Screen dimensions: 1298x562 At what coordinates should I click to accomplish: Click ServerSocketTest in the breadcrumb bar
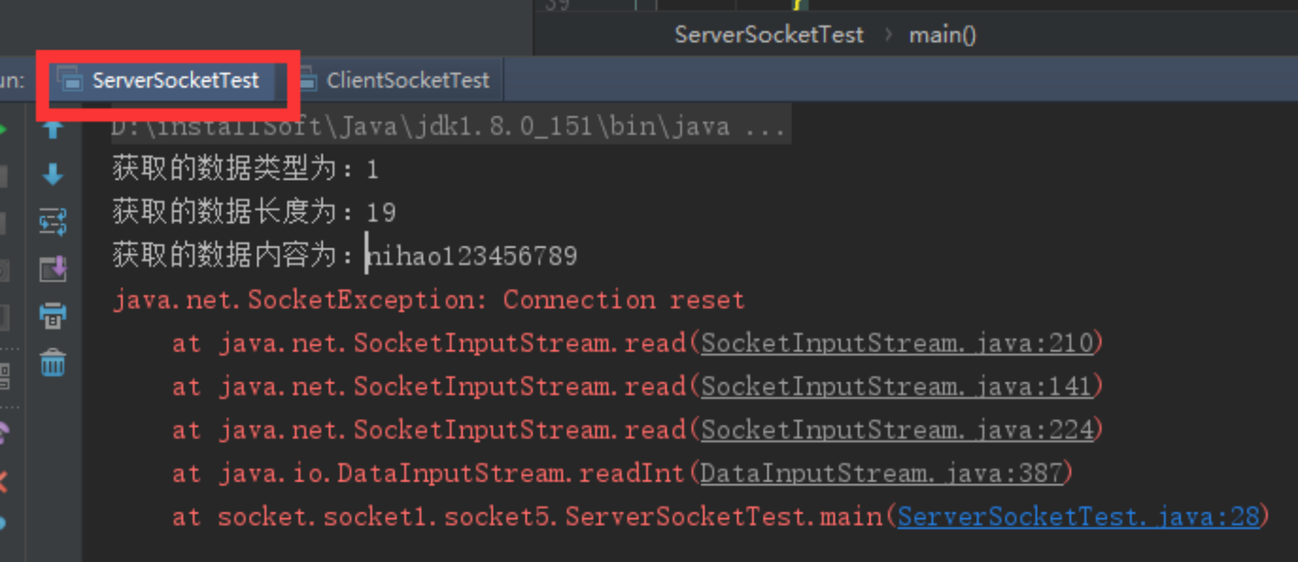769,35
